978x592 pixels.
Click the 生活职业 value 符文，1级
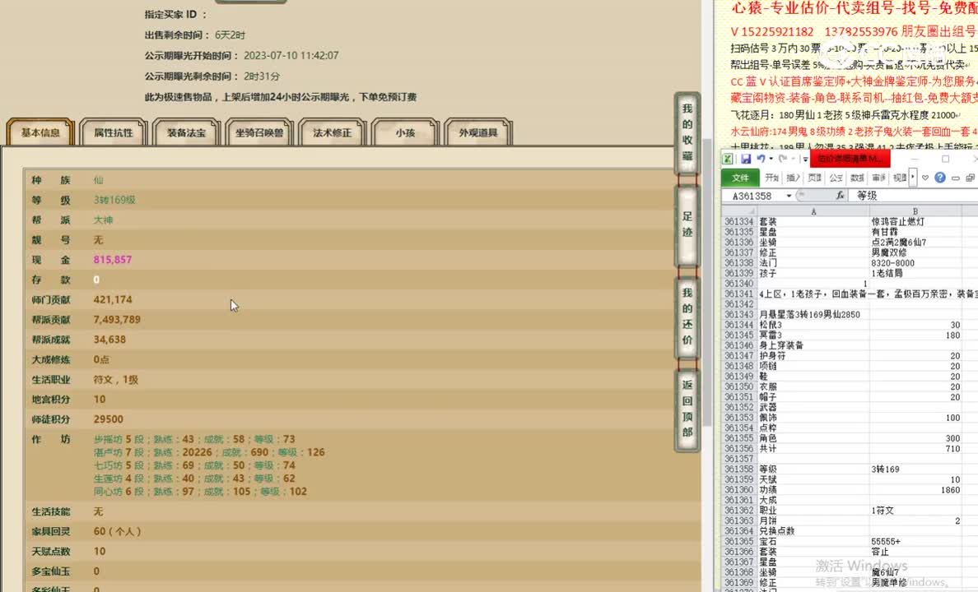(115, 380)
